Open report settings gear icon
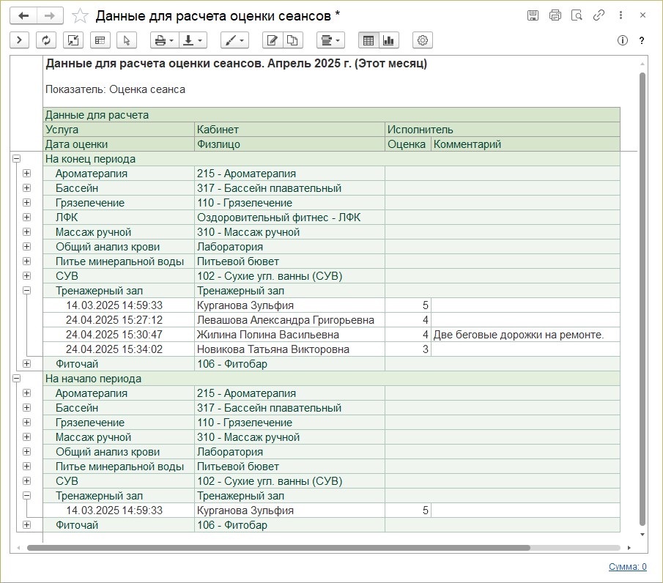663x583 pixels. tap(422, 40)
